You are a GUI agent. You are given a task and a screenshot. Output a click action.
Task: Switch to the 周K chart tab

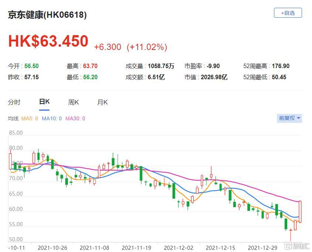pyautogui.click(x=73, y=103)
